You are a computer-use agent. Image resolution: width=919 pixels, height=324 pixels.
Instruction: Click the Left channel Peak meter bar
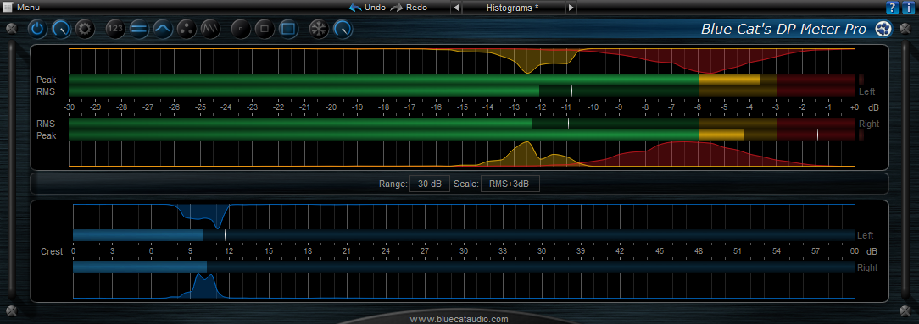tap(461, 79)
